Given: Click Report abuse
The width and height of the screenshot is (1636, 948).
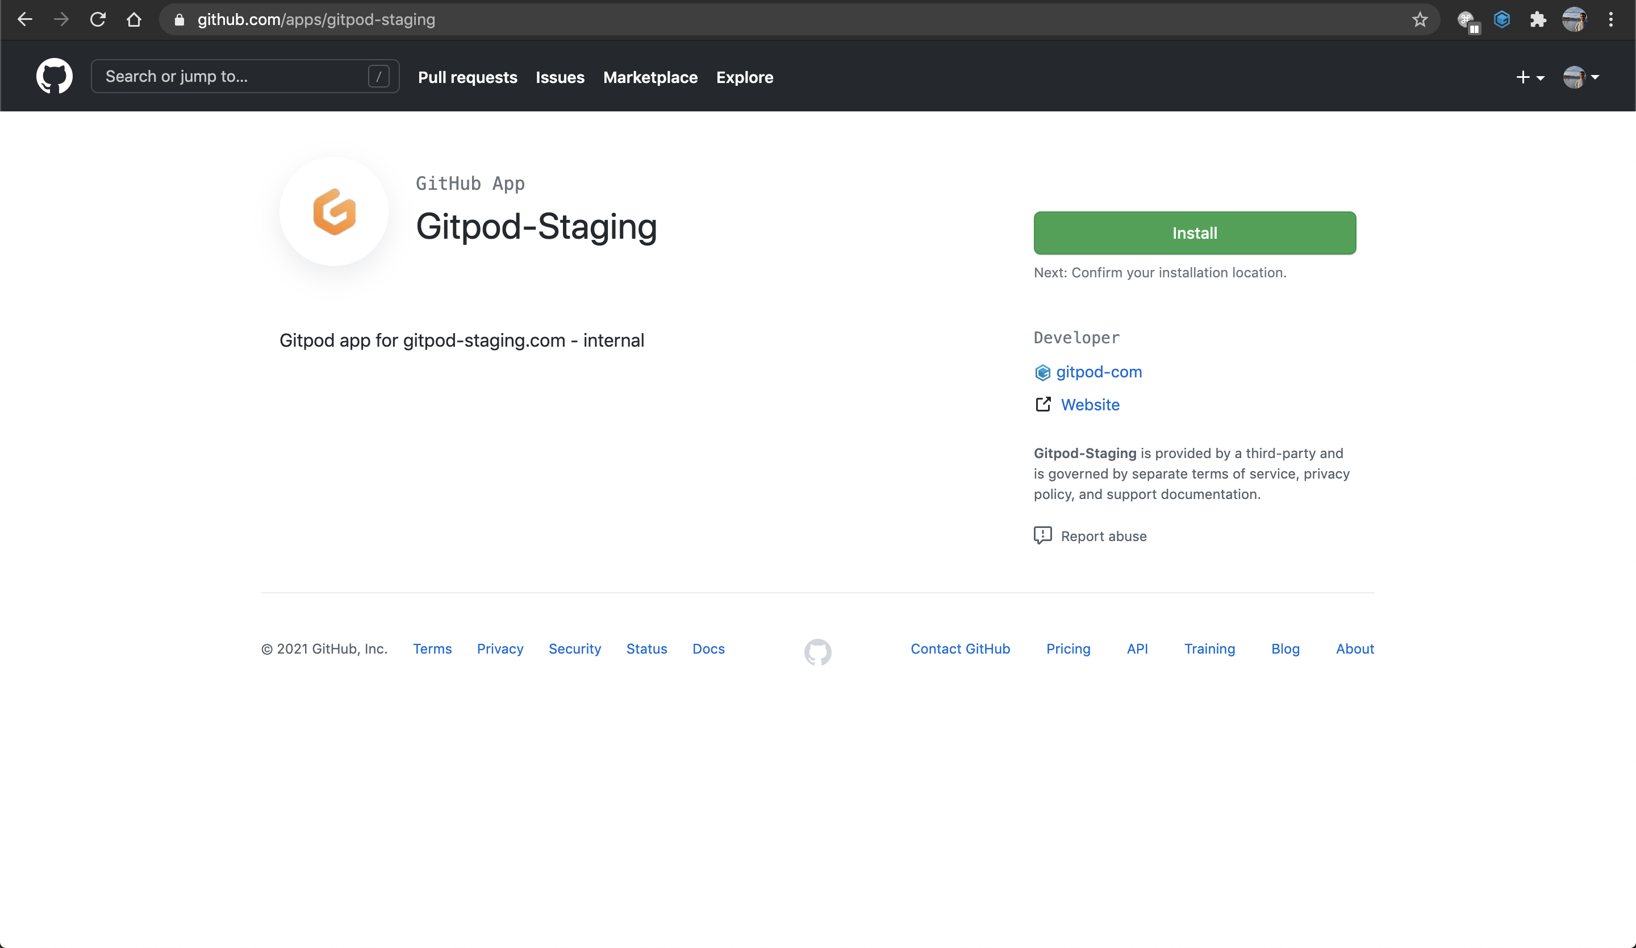Looking at the screenshot, I should [x=1103, y=536].
